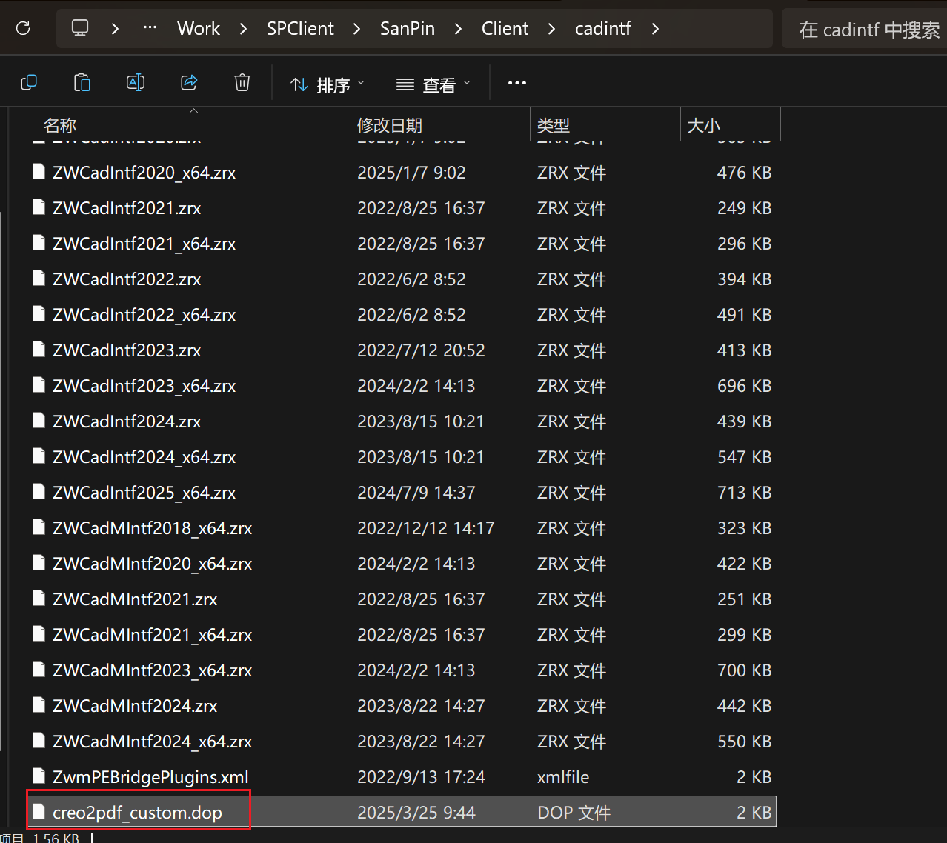
Task: Click the date 2025/3/25 9:44
Action: [416, 812]
